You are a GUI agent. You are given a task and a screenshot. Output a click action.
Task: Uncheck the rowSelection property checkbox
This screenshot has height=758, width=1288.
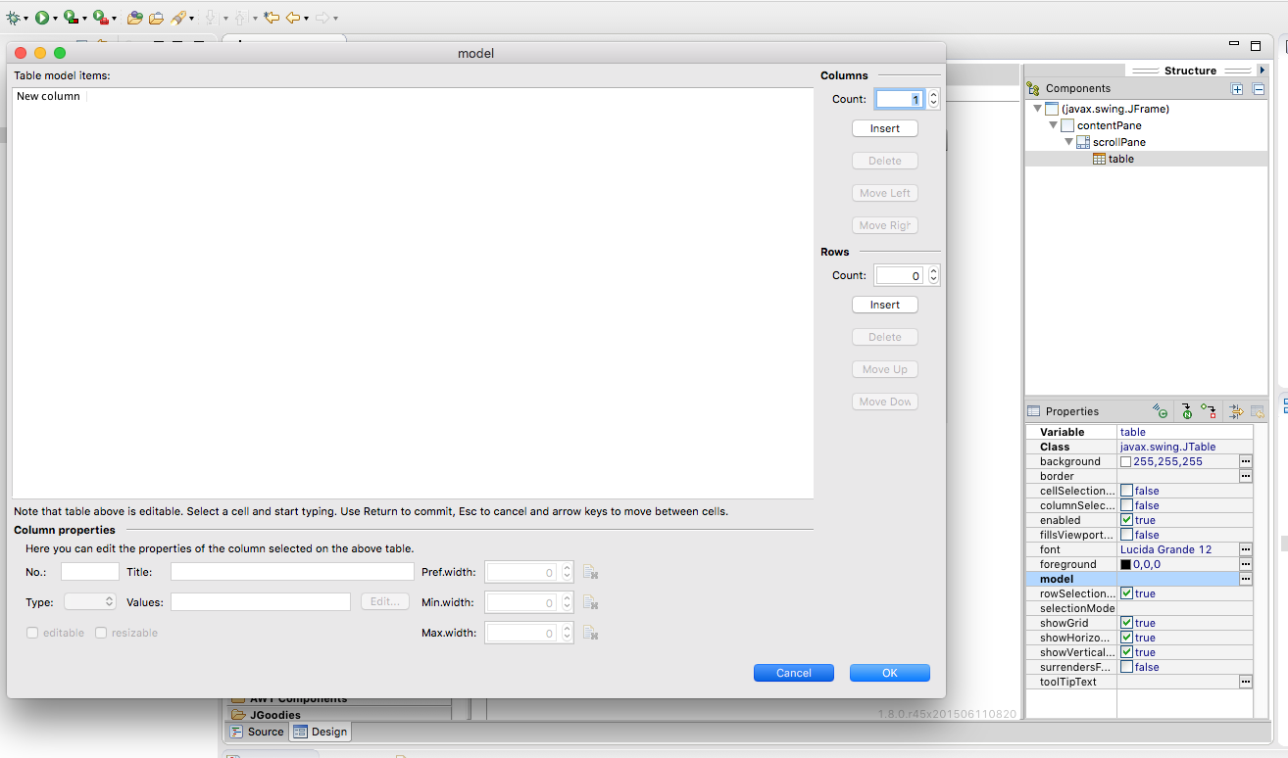click(1126, 593)
